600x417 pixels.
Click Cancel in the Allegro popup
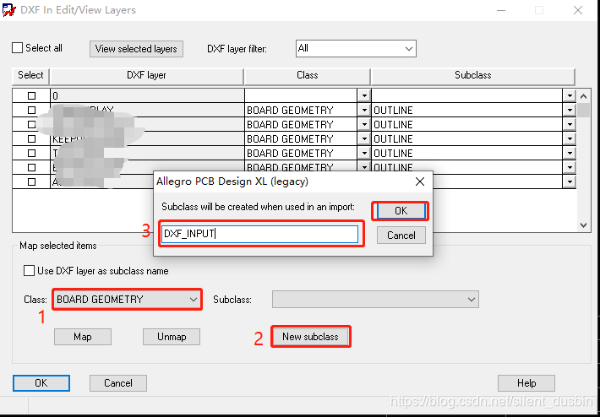pos(401,235)
